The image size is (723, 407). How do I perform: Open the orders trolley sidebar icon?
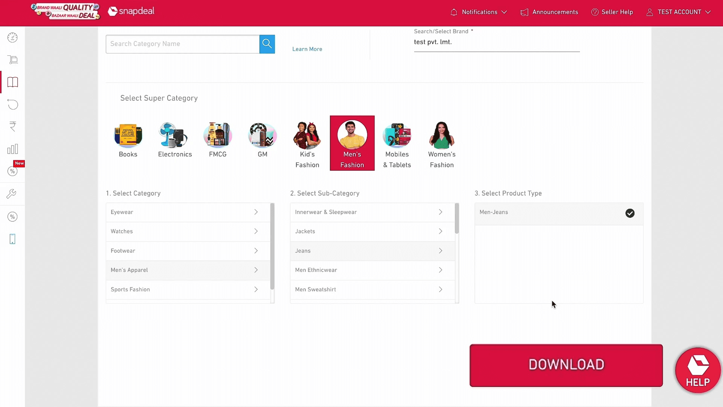[12, 60]
